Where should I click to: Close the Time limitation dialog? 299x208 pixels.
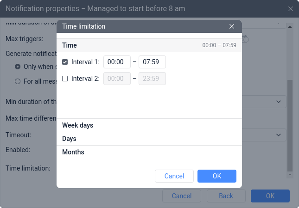click(232, 26)
